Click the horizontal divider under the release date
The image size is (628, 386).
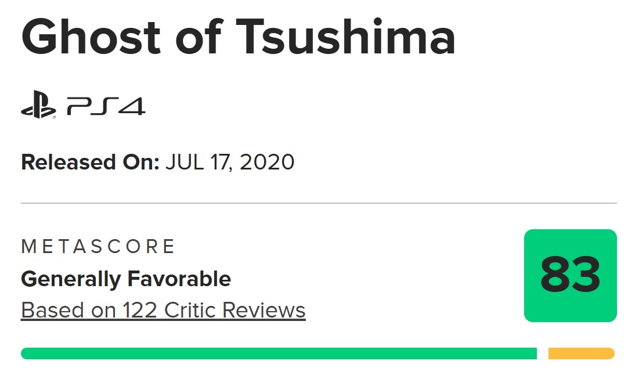pos(319,203)
